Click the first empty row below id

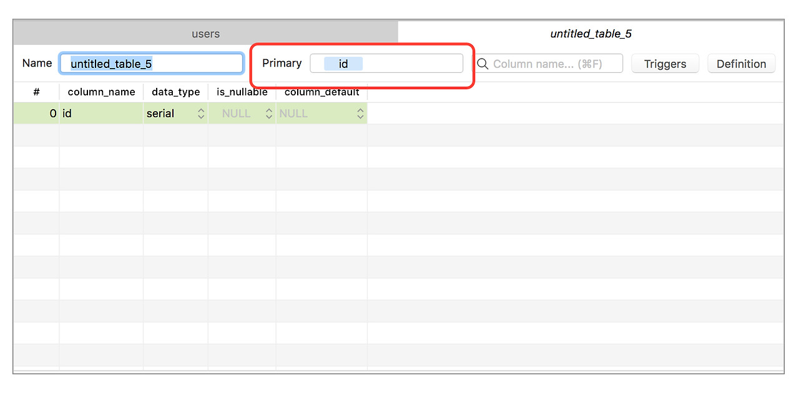(x=398, y=135)
